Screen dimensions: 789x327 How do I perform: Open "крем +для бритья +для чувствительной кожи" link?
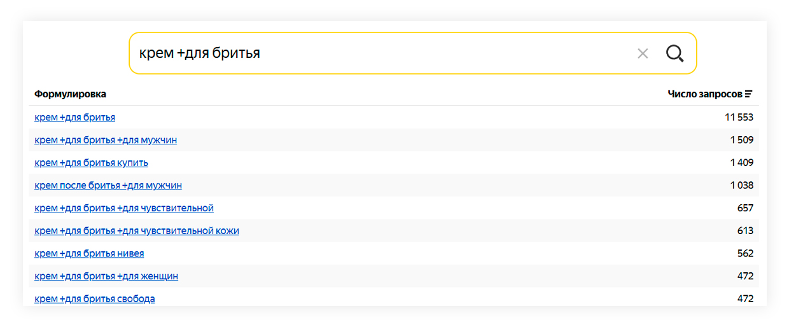137,231
